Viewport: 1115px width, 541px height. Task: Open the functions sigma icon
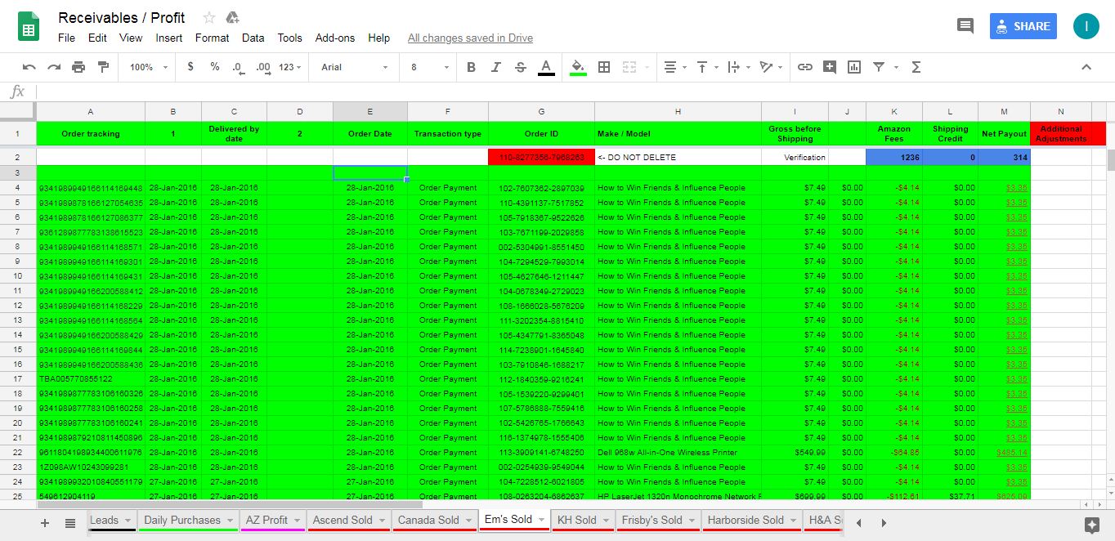pos(916,67)
